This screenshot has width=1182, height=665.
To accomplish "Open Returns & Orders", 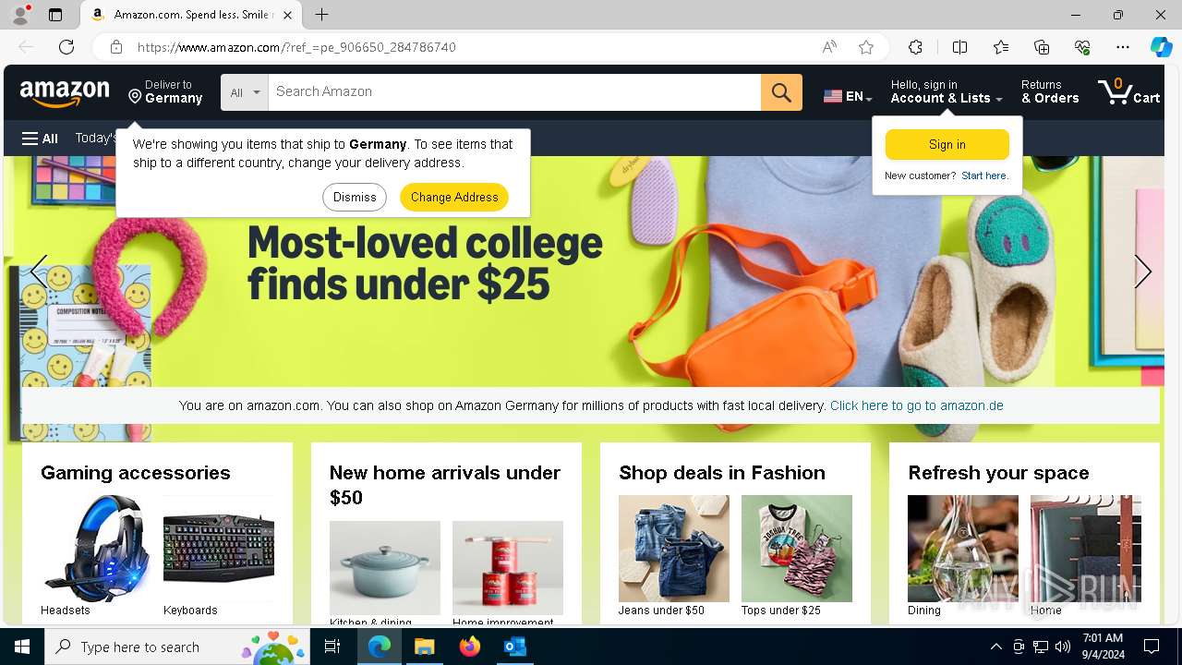I will coord(1050,91).
